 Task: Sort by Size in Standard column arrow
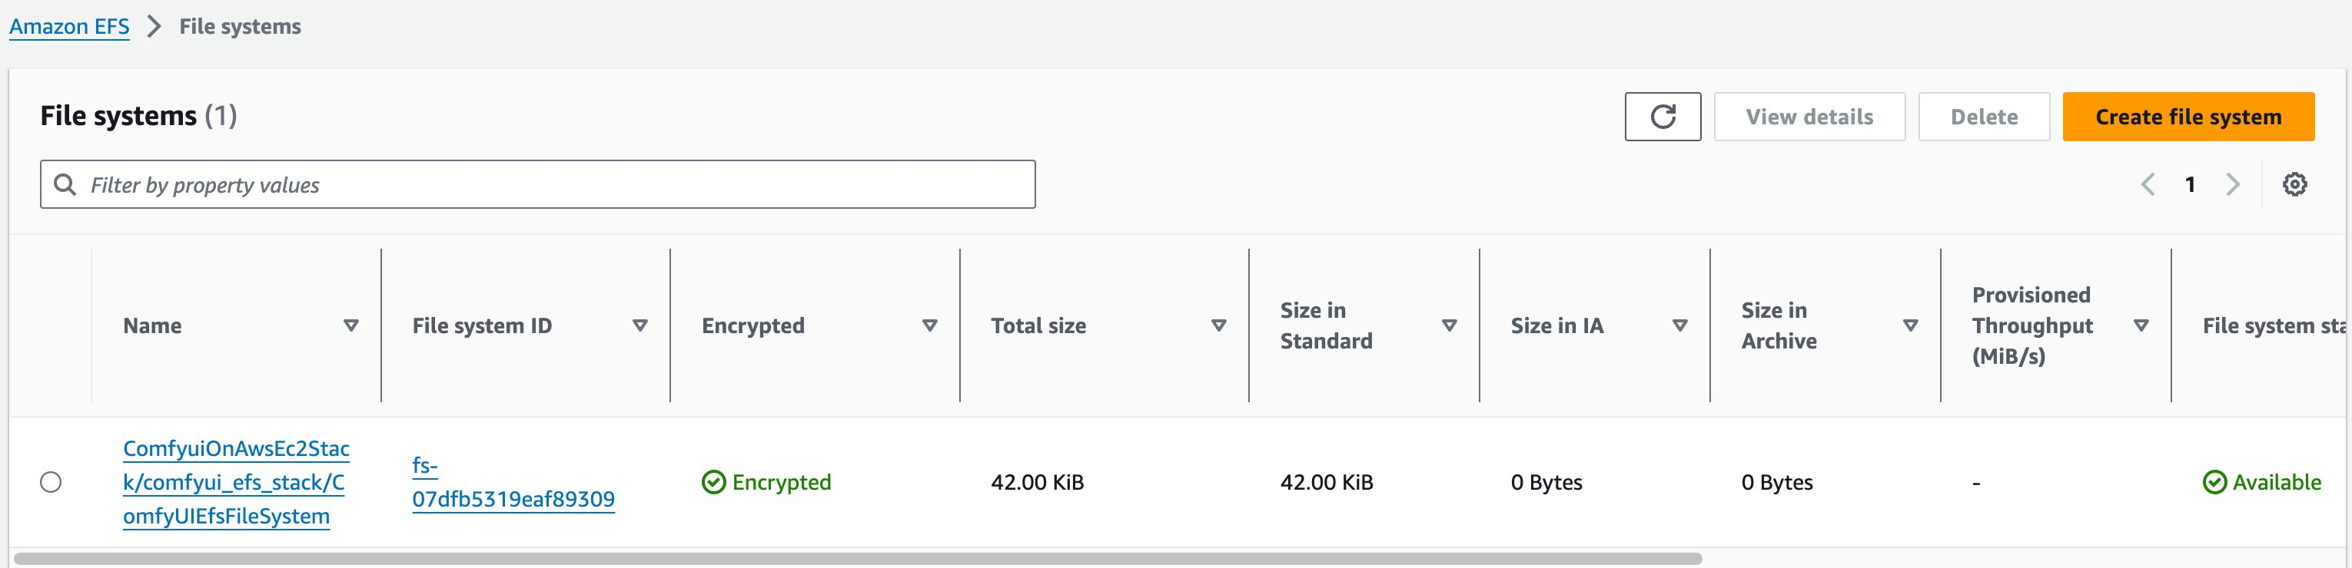click(x=1449, y=325)
